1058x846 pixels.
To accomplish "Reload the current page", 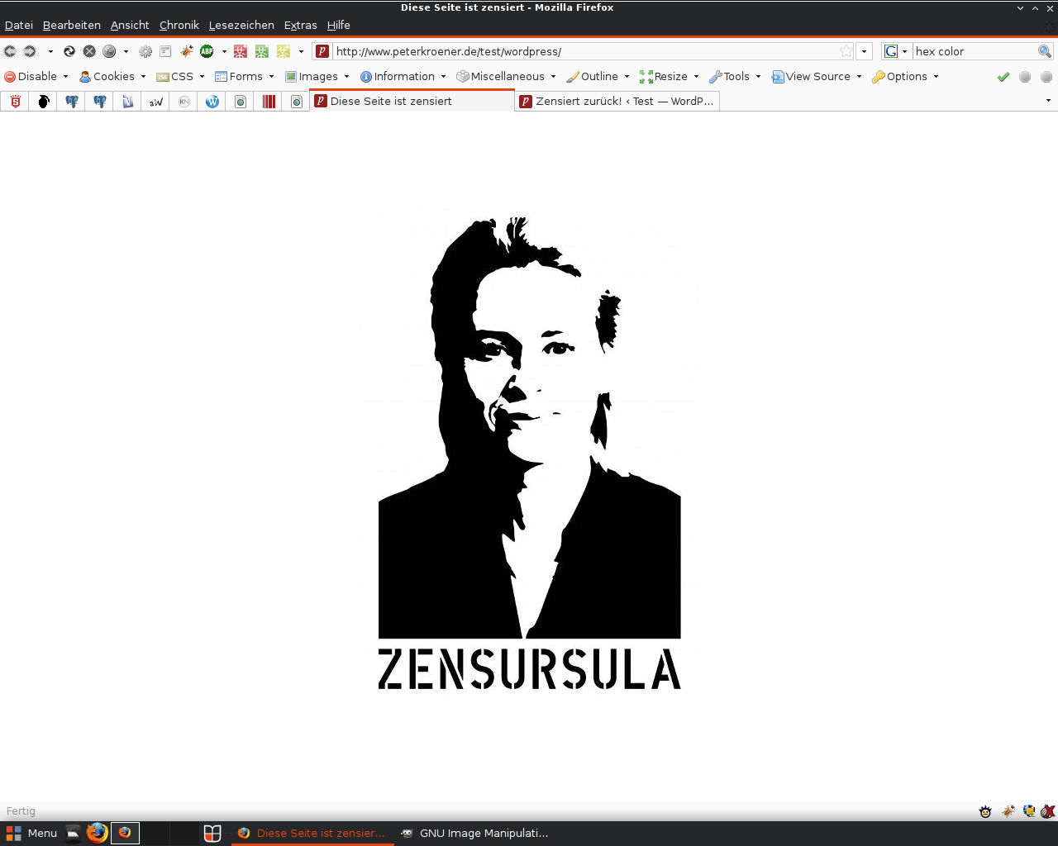I will [69, 51].
